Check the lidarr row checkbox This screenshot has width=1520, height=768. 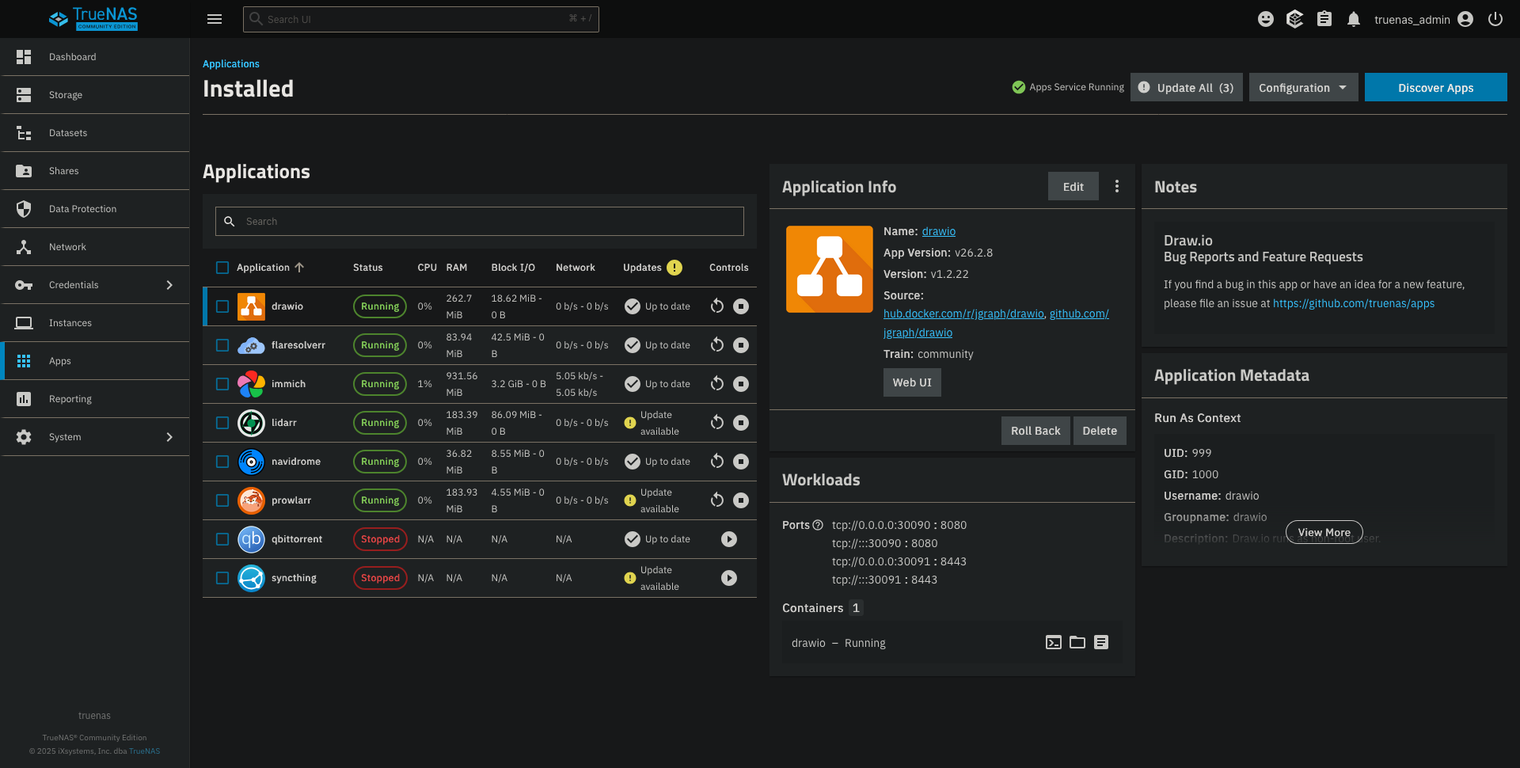(222, 423)
